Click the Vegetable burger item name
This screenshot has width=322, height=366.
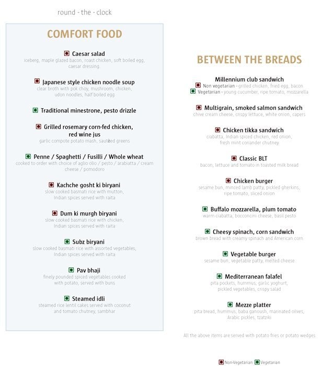pos(253,254)
